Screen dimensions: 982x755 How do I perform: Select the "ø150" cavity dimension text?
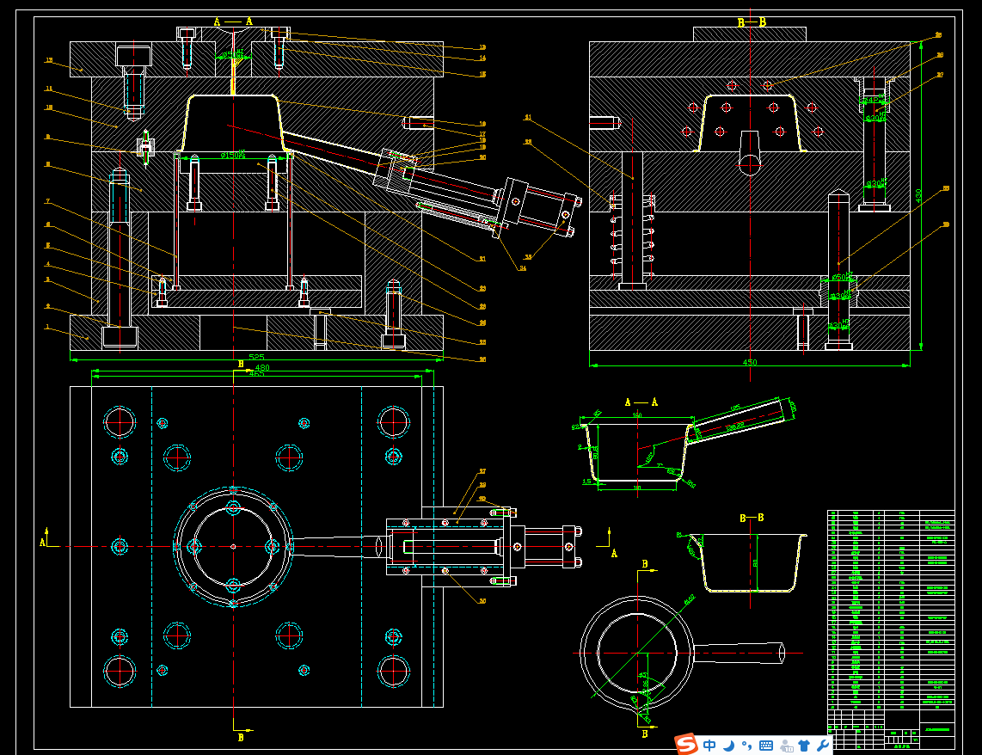click(233, 155)
